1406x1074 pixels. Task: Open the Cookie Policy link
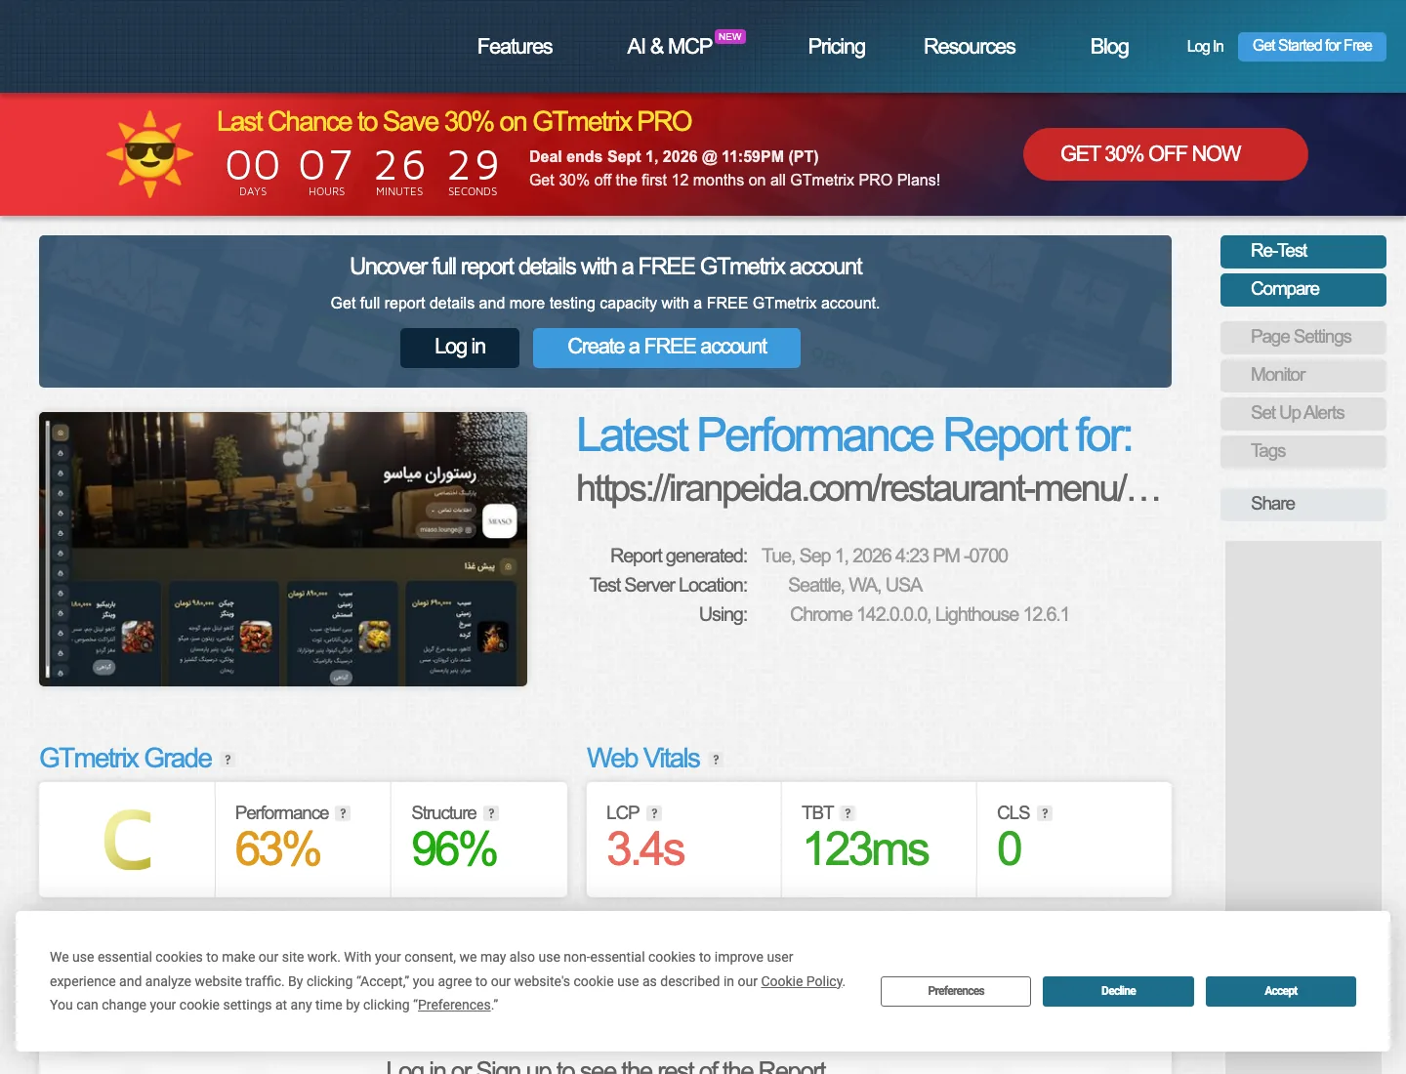pos(802,981)
